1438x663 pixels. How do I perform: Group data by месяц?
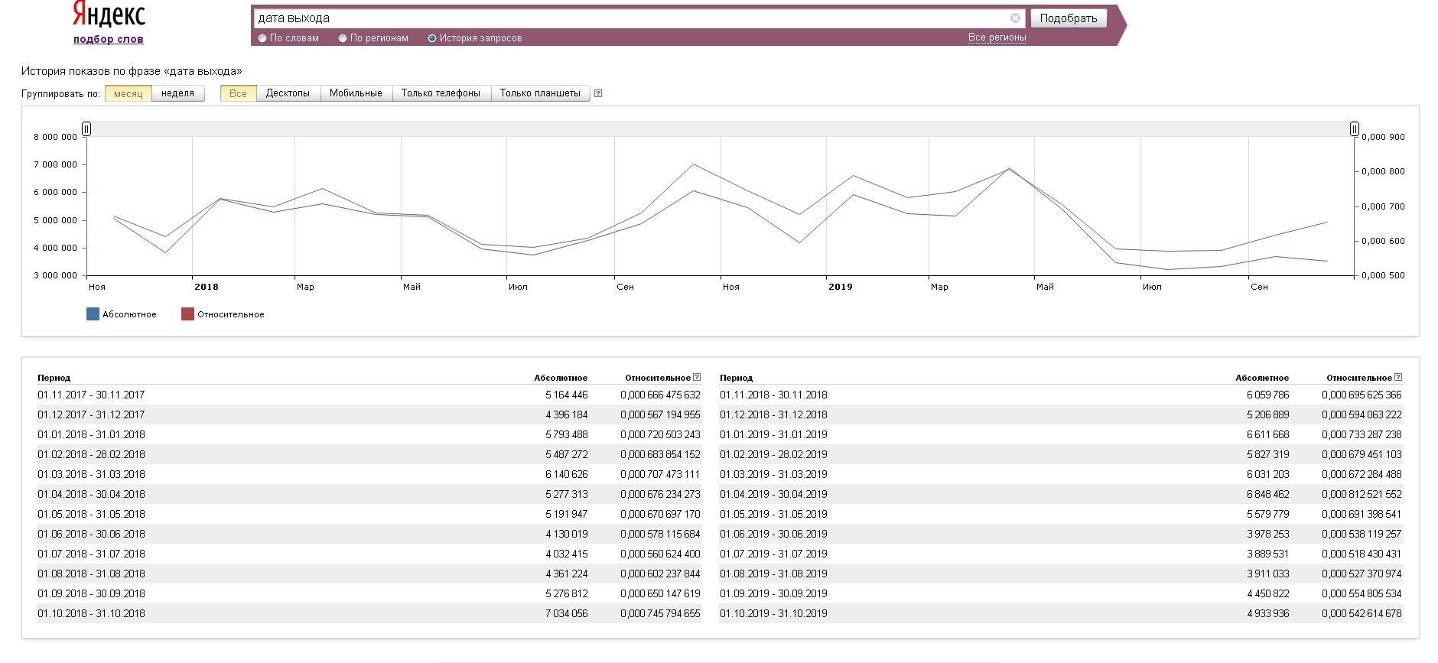[128, 93]
